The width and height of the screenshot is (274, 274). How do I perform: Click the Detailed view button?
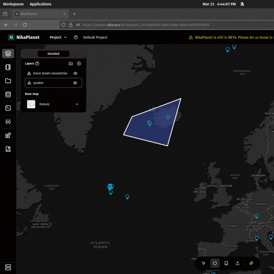54,54
